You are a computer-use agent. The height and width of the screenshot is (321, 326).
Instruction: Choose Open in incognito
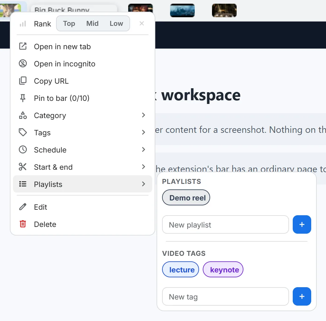pyautogui.click(x=83, y=64)
